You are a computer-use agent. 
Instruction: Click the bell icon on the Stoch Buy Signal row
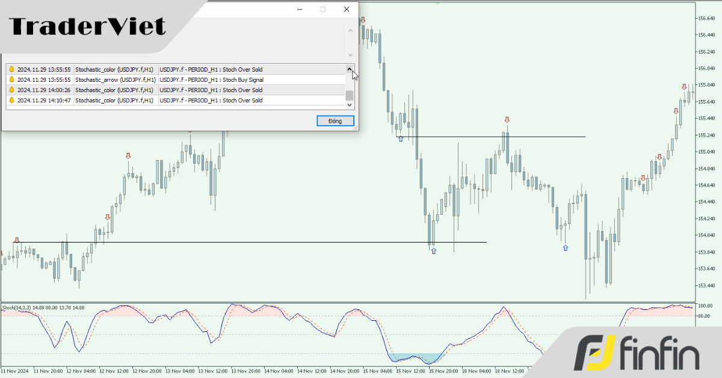point(11,79)
